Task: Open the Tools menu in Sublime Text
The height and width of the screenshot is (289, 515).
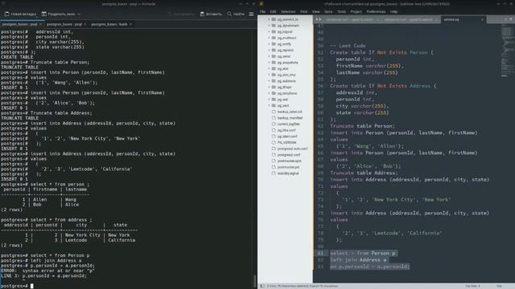Action: pos(341,11)
